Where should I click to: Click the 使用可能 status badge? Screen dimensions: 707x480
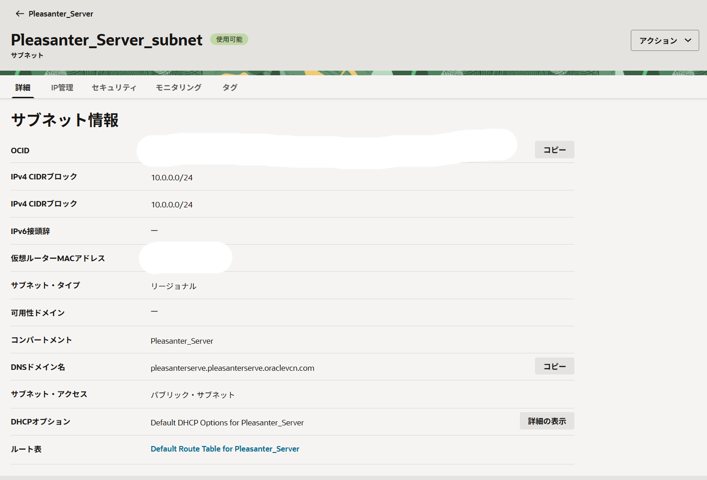(x=229, y=39)
